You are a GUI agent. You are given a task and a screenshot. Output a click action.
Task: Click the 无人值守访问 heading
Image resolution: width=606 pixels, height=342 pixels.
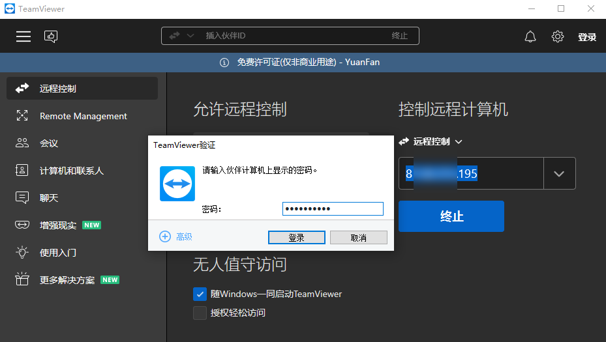tap(240, 264)
